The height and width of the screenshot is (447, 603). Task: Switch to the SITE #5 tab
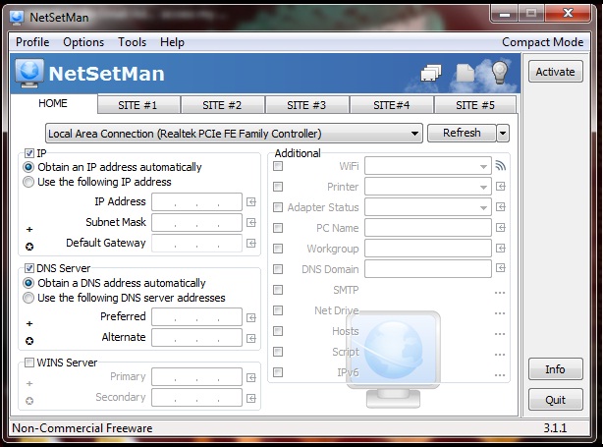(x=475, y=105)
